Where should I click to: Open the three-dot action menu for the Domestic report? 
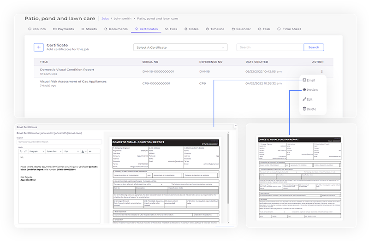click(322, 71)
